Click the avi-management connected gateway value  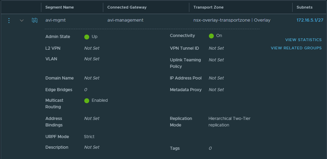click(x=125, y=20)
